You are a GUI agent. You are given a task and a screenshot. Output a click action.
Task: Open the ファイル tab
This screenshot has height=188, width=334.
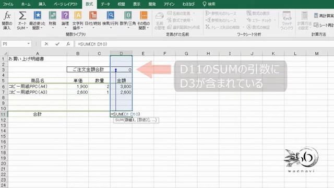coord(8,4)
